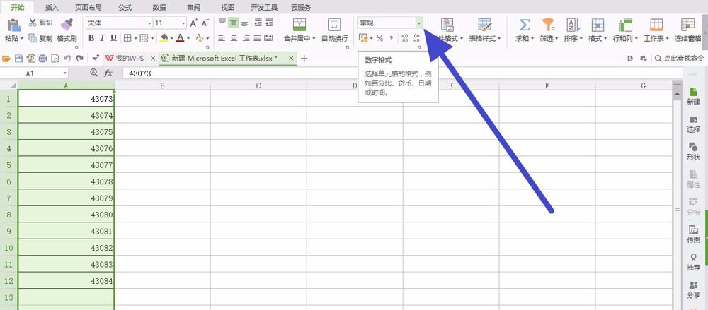Align text left horizontally
Viewport: 708px width, 310px height.
coord(222,38)
